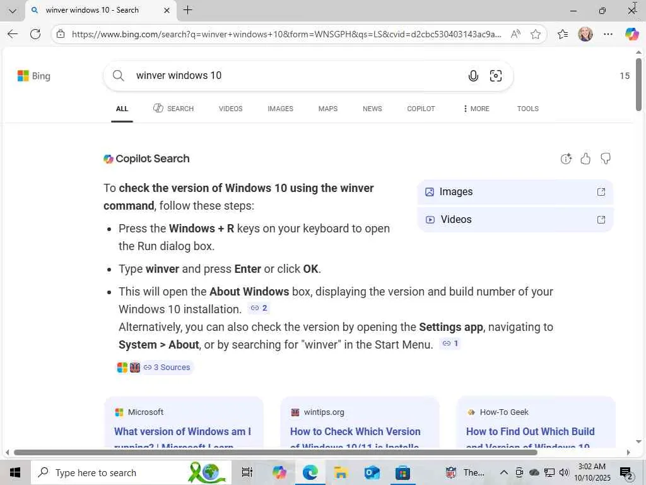Refresh the Bing search page
The image size is (646, 485).
(x=35, y=34)
